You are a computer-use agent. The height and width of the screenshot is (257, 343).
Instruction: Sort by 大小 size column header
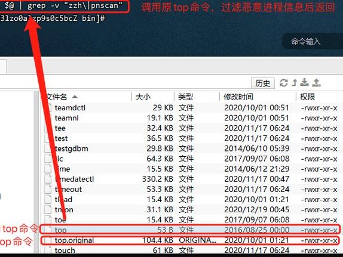click(143, 97)
